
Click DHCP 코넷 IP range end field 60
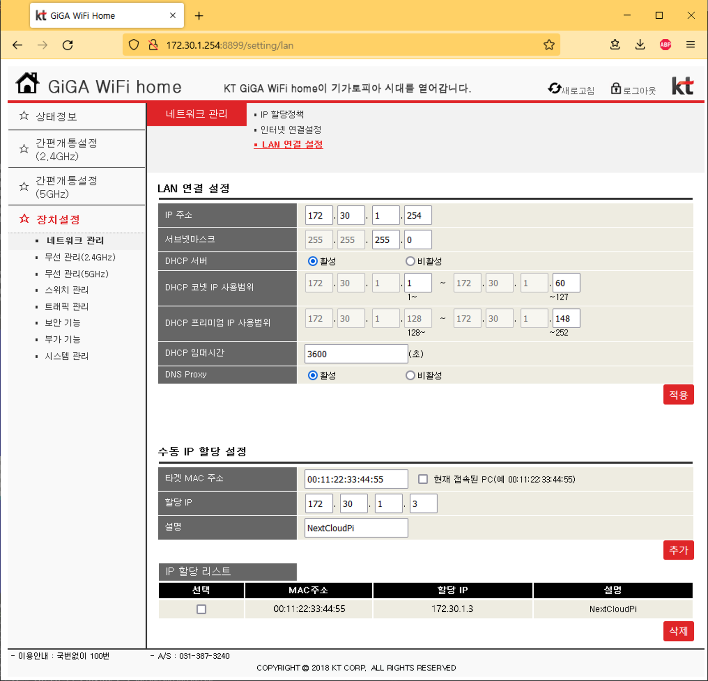pos(566,283)
